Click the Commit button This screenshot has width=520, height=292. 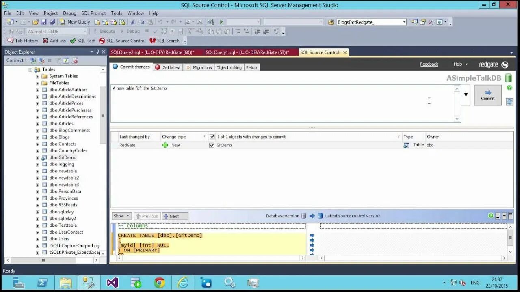[x=487, y=95]
